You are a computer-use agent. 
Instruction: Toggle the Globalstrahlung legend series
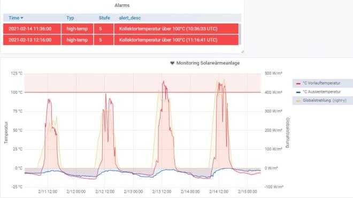coord(317,100)
